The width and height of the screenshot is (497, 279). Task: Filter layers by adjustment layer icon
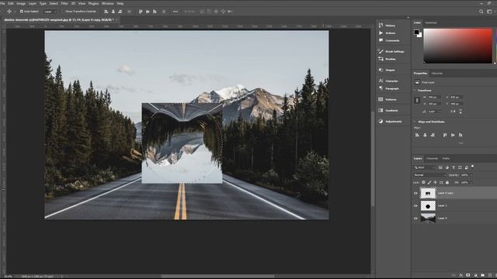click(447, 167)
